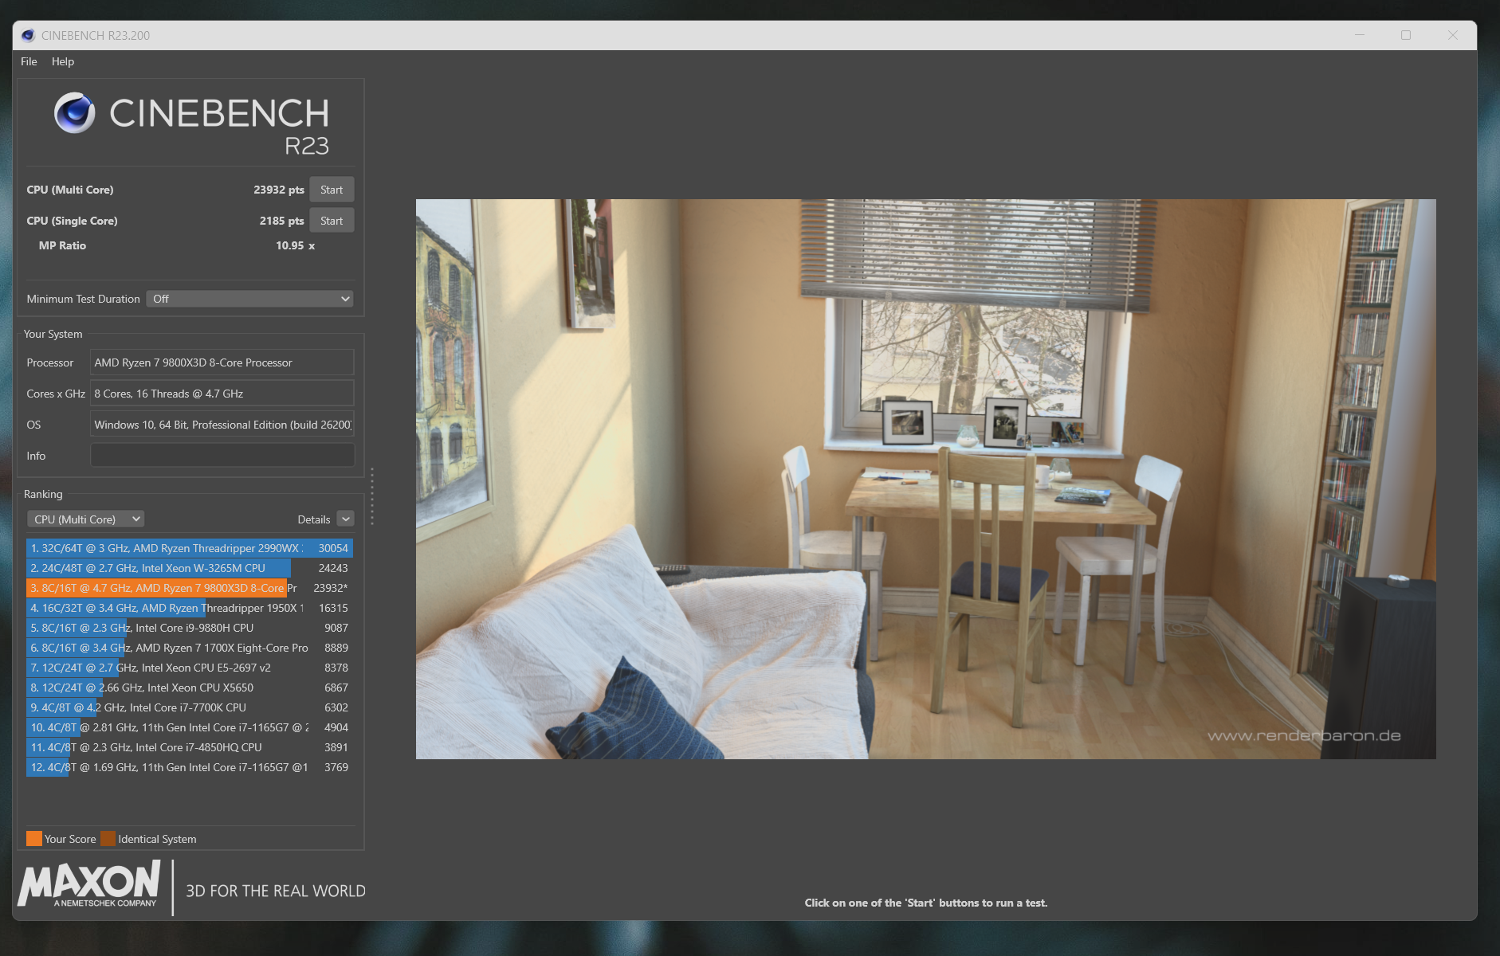The width and height of the screenshot is (1500, 956).
Task: Close the Cinebench window
Action: pos(1453,35)
